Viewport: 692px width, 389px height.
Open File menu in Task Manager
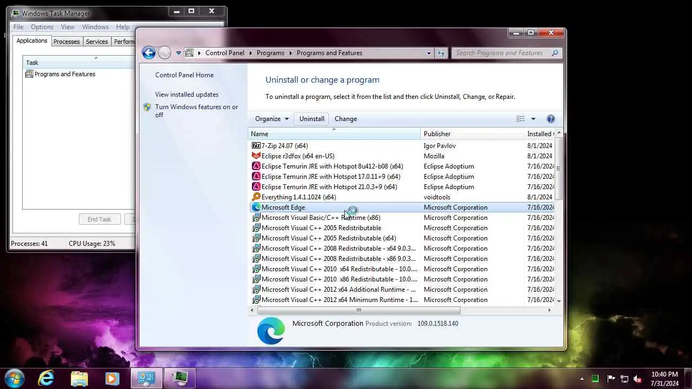18,27
